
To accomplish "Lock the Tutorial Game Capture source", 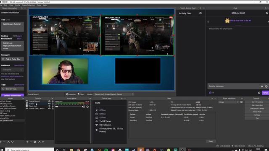I will pyautogui.click(x=53, y=108).
